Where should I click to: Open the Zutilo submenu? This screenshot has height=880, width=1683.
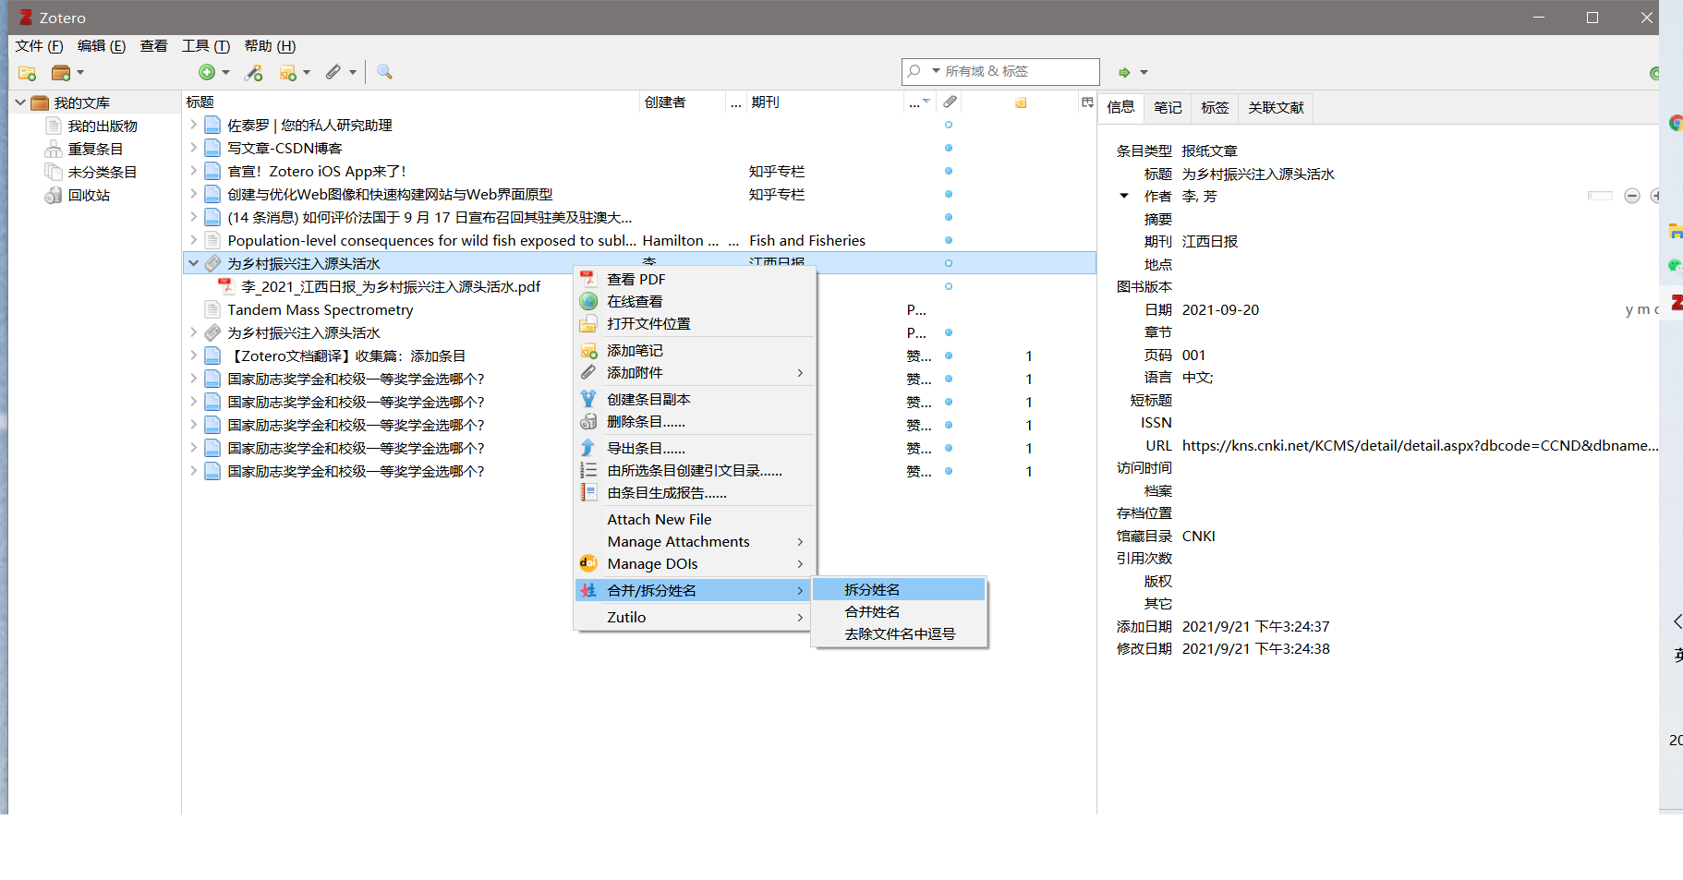pos(695,617)
